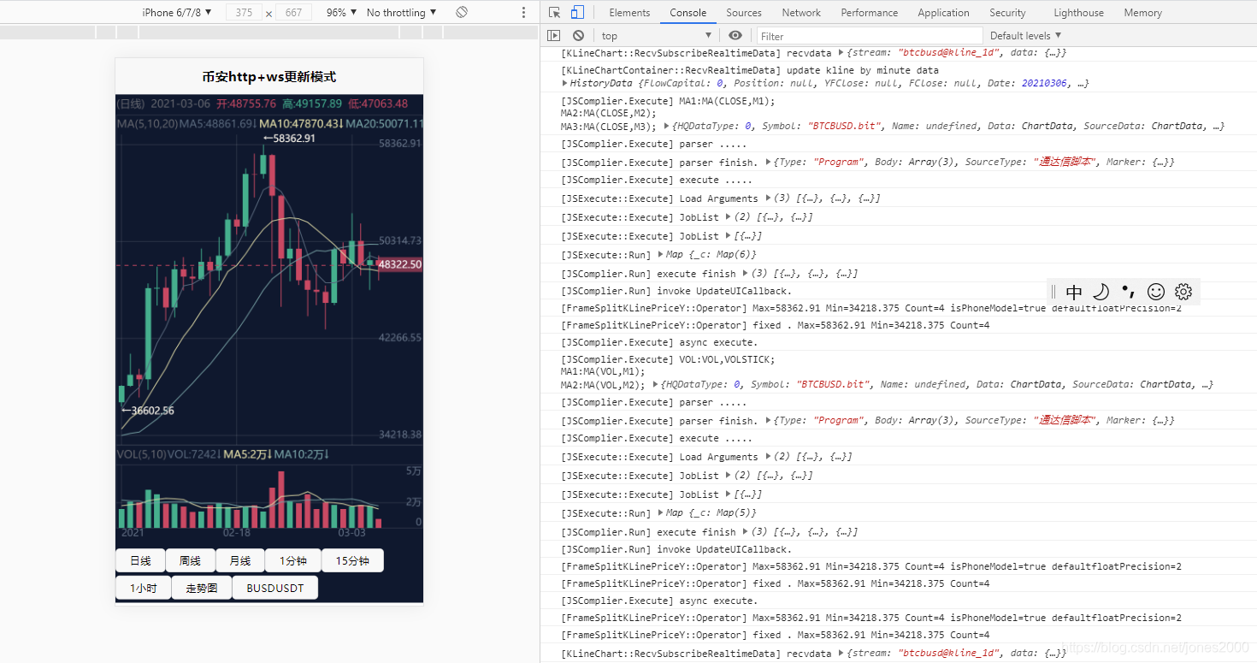This screenshot has width=1257, height=663.
Task: Open the Default levels dropdown
Action: click(x=1025, y=35)
